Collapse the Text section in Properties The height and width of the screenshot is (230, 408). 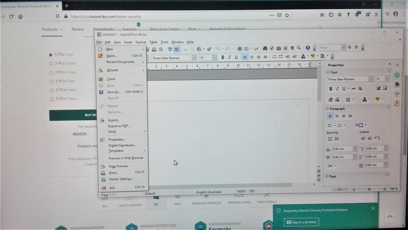pos(328,72)
